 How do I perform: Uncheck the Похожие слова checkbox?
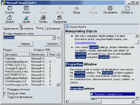point(4,93)
